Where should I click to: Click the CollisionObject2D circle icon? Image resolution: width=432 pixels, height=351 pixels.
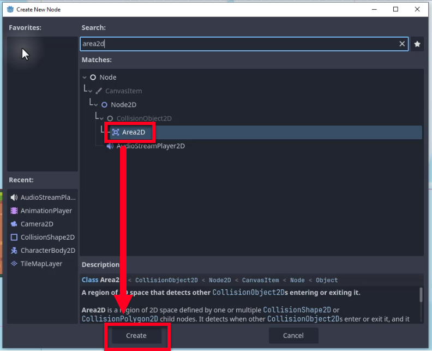pos(110,118)
